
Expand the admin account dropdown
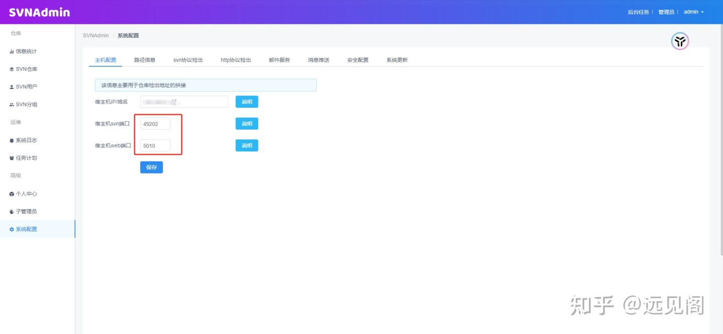pos(693,12)
